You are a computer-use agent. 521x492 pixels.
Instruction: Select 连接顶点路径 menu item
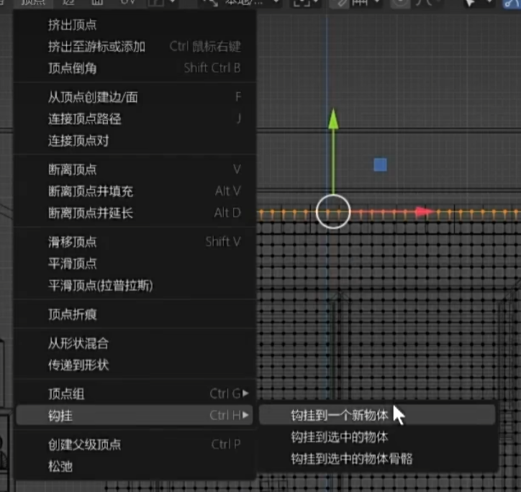pyautogui.click(x=84, y=119)
